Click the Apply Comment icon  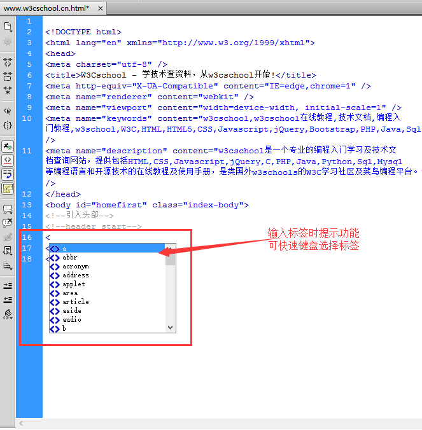click(8, 209)
